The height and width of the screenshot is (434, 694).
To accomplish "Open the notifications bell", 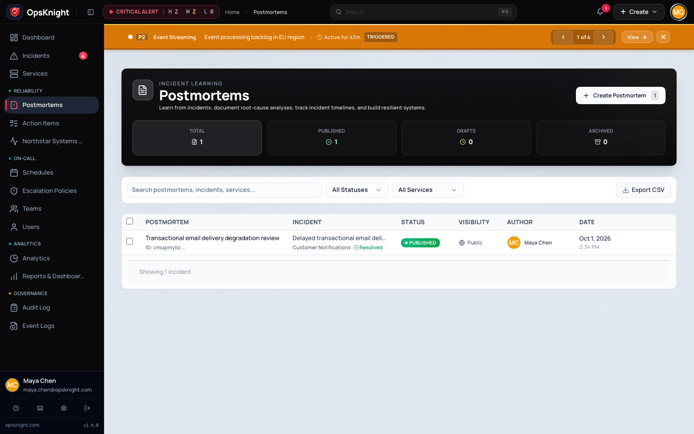I will 600,12.
